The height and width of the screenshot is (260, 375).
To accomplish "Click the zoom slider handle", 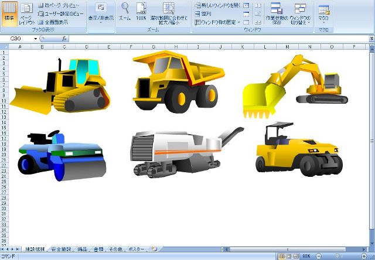I will (337, 256).
